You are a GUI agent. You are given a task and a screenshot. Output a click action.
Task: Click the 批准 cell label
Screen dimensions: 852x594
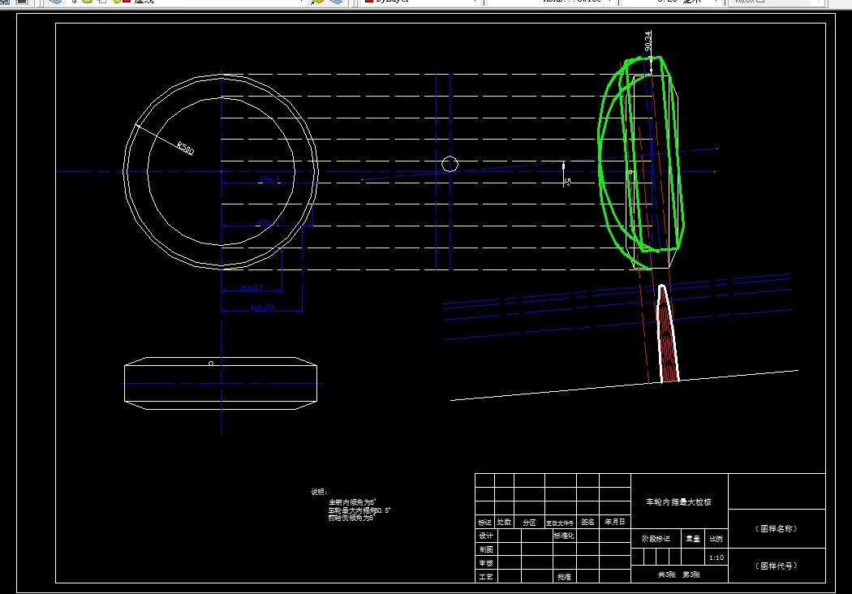tap(564, 577)
